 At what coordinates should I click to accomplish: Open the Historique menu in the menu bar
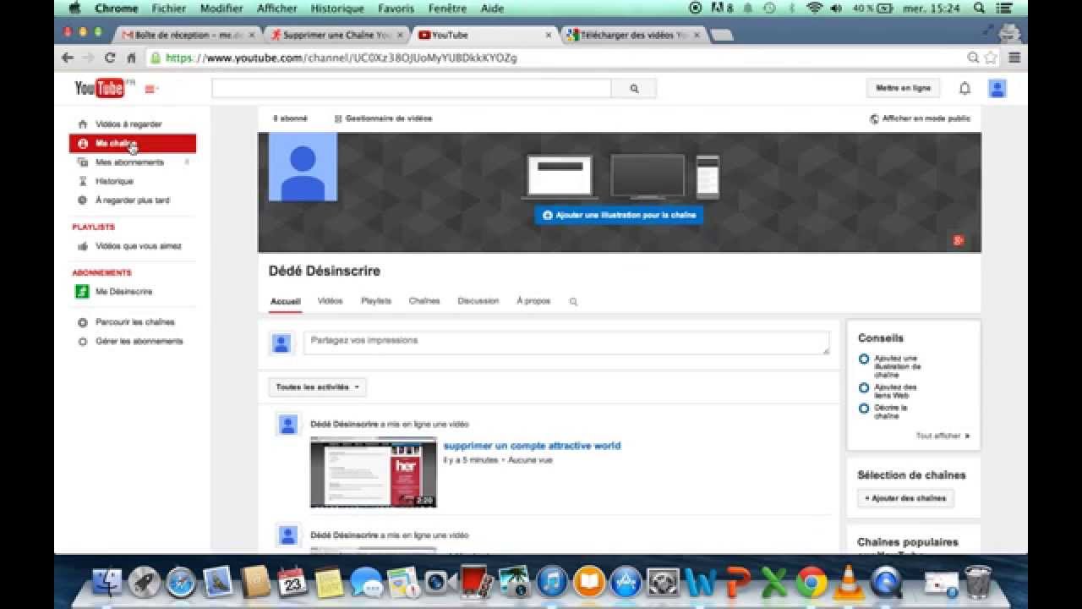coord(336,8)
